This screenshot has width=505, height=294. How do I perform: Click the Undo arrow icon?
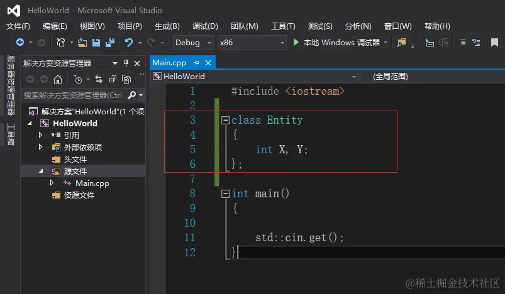129,43
